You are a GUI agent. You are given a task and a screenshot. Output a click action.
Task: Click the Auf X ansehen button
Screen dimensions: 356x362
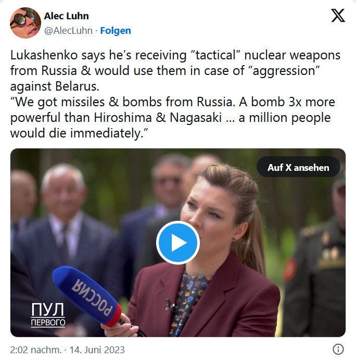[x=298, y=167]
